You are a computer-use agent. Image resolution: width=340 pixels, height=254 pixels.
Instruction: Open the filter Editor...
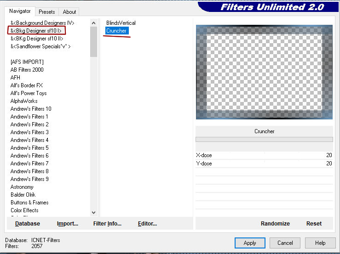[x=147, y=224]
